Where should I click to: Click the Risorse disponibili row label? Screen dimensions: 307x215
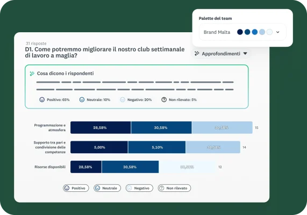(50, 167)
